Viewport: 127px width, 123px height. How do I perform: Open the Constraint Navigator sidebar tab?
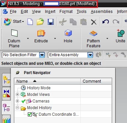coord(7,94)
